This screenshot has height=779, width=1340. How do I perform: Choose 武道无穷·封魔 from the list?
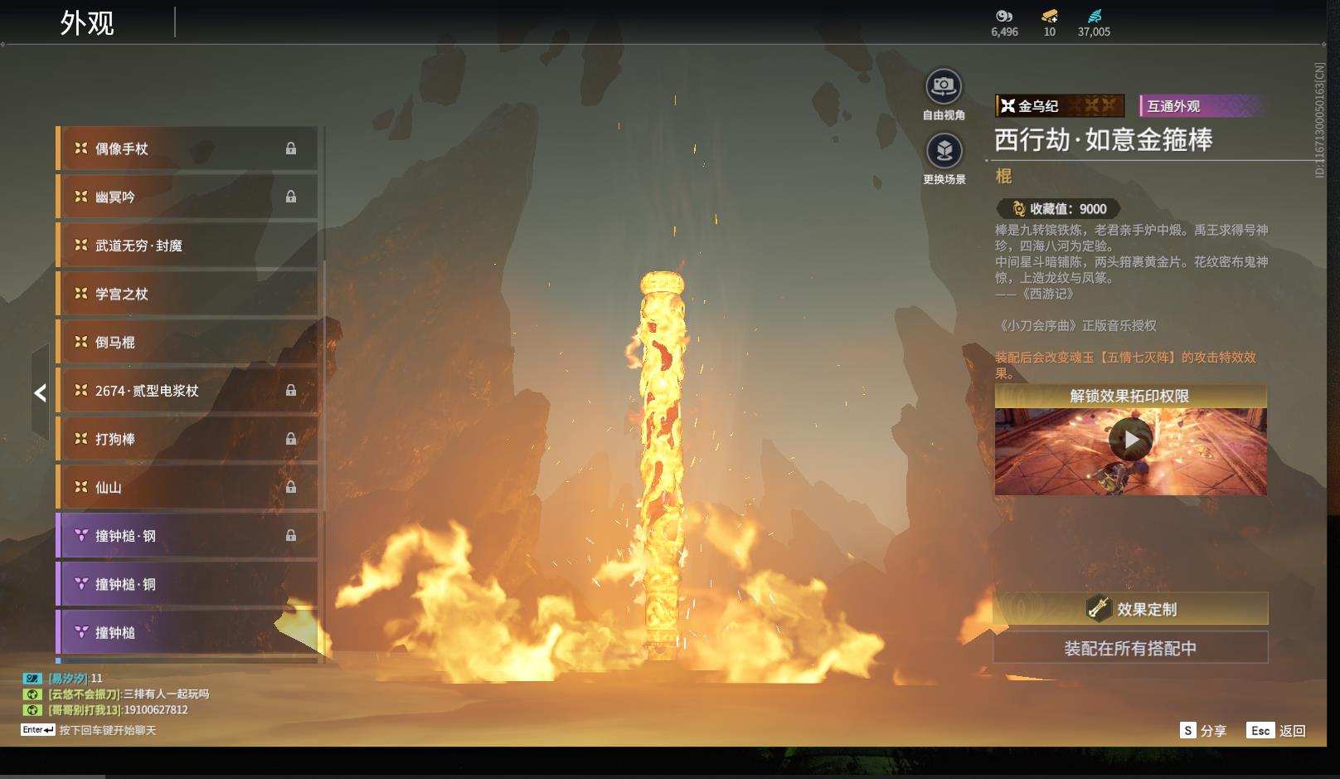(187, 246)
